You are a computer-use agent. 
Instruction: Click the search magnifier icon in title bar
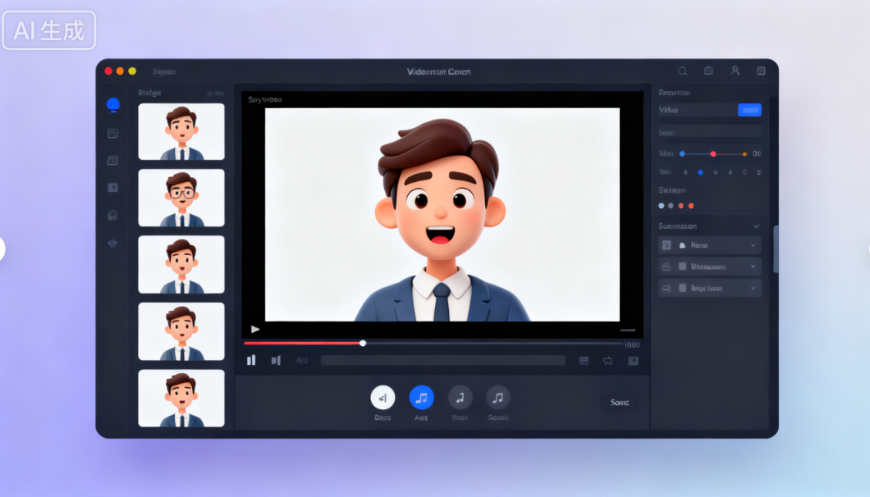point(683,71)
